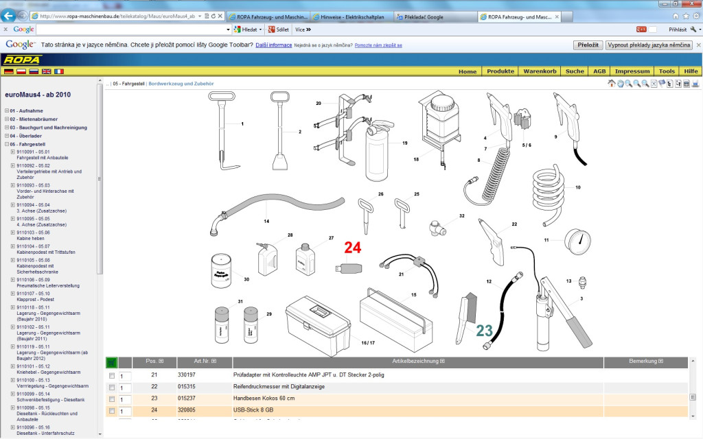Open the Warenkorb menu

point(540,71)
